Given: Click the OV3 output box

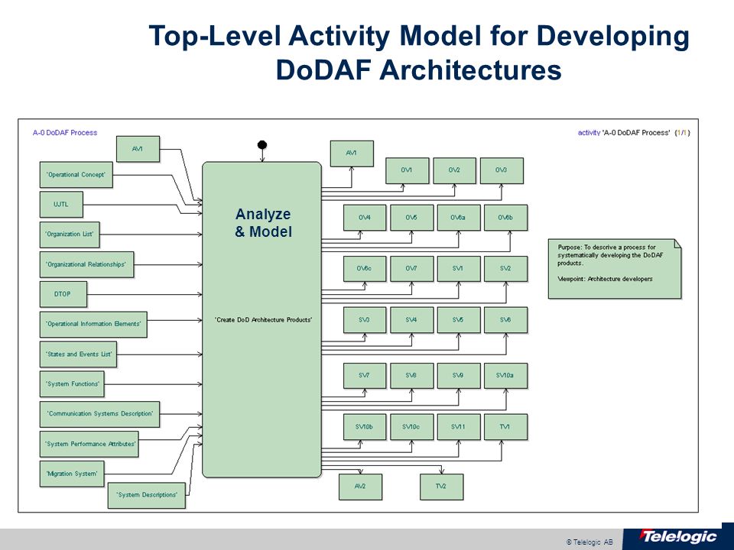Looking at the screenshot, I should [502, 170].
